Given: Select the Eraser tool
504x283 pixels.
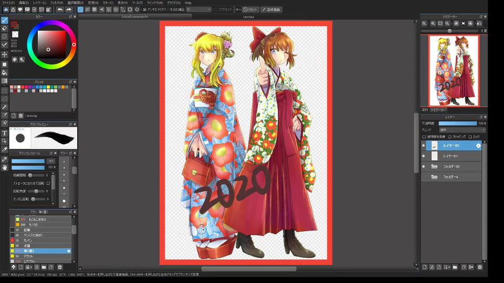Looking at the screenshot, I should (x=5, y=28).
